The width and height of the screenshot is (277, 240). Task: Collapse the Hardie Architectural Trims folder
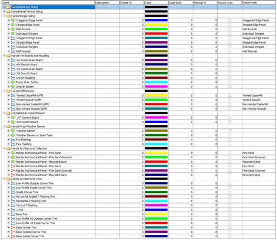[x=4, y=179]
